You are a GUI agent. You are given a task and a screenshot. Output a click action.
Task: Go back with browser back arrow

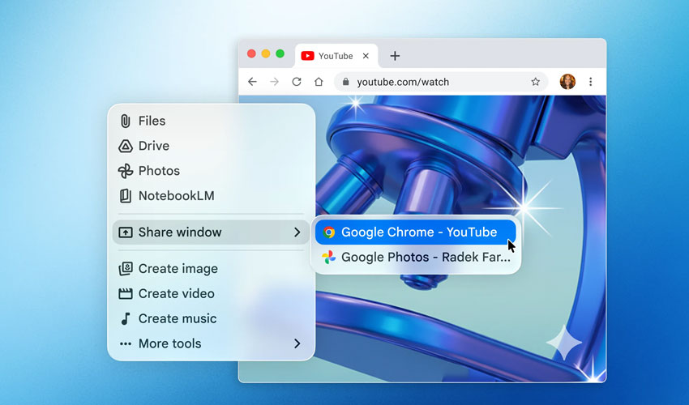point(252,82)
